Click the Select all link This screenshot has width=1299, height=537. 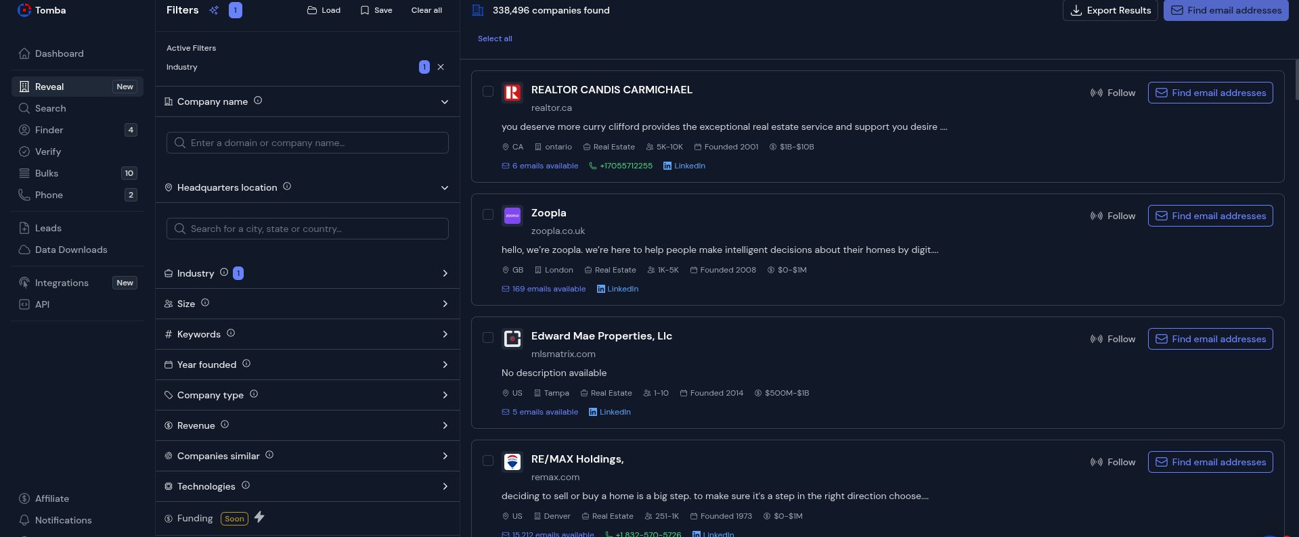[x=495, y=39]
